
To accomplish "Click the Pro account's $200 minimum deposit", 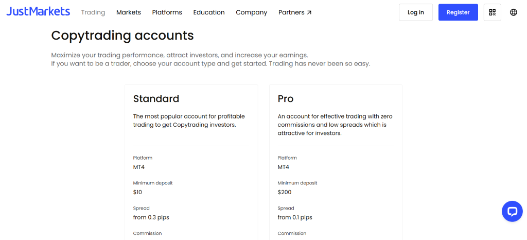I will point(284,192).
